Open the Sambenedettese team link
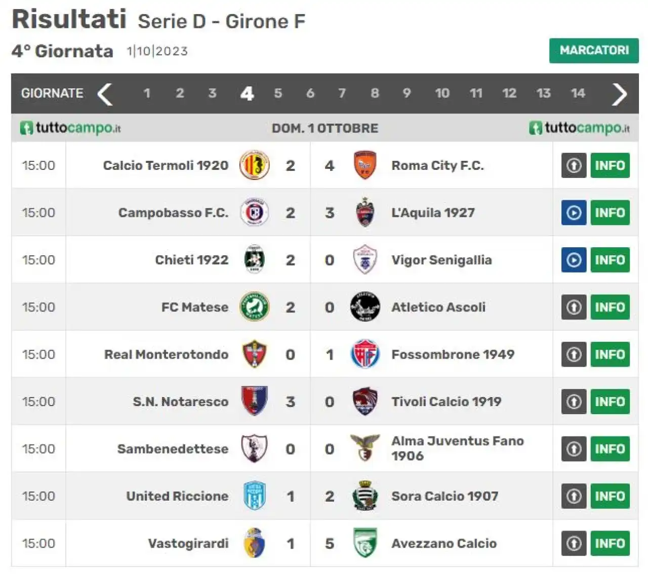The image size is (648, 577). pos(173,449)
